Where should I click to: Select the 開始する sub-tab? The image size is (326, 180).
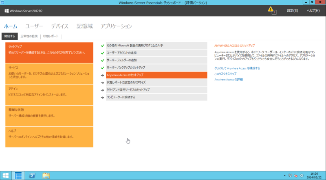click(x=9, y=36)
